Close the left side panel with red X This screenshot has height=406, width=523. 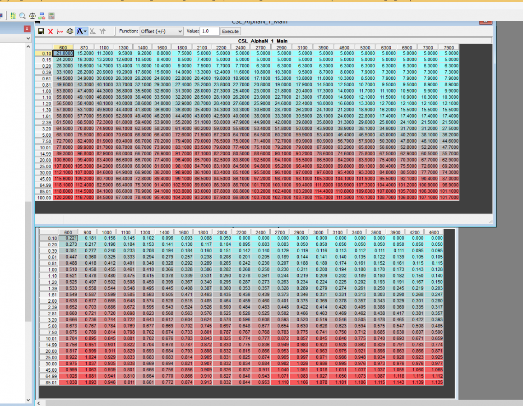point(27,29)
